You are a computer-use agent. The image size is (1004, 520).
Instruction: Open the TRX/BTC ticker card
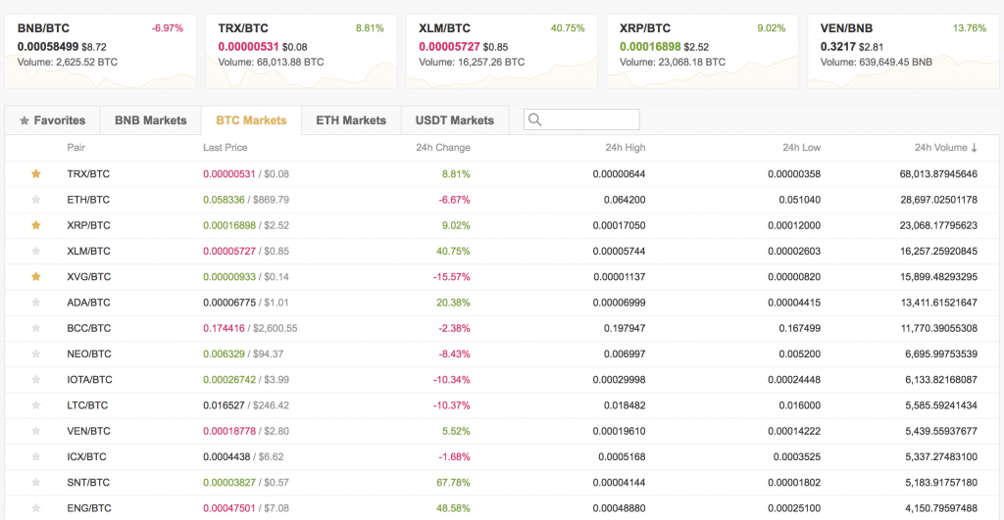coord(301,52)
